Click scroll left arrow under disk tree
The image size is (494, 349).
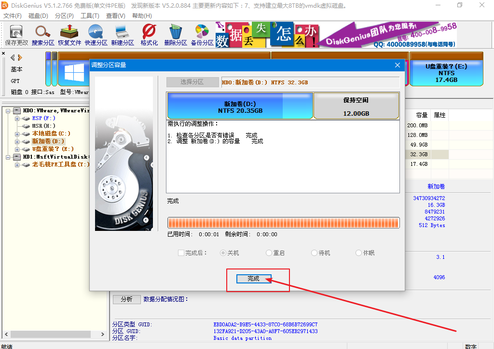[6, 334]
